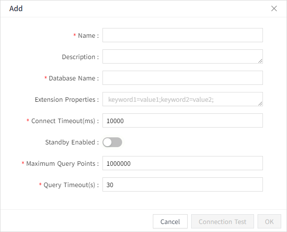Click into the Description text area
This screenshot has height=232, width=287.
[180, 56]
